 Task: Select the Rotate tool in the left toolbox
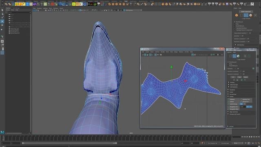[2, 25]
